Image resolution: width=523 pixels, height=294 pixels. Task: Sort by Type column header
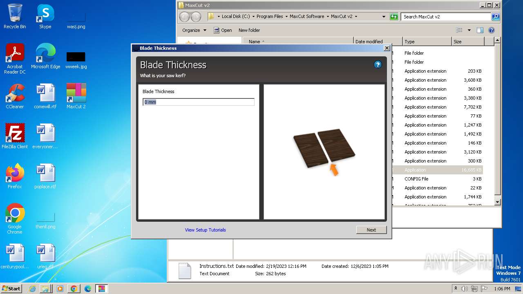427,42
